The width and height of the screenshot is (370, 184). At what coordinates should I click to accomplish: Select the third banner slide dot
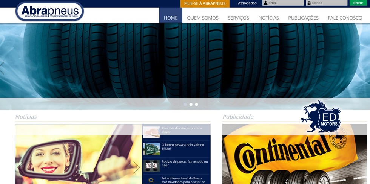[196, 104]
